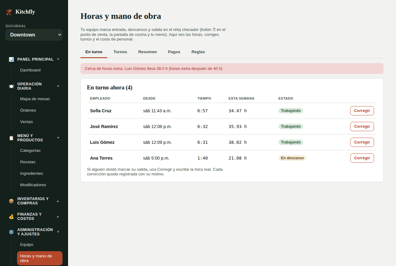This screenshot has width=396, height=266.
Task: Click the overtime alert about Luis Gómez
Action: (232, 69)
